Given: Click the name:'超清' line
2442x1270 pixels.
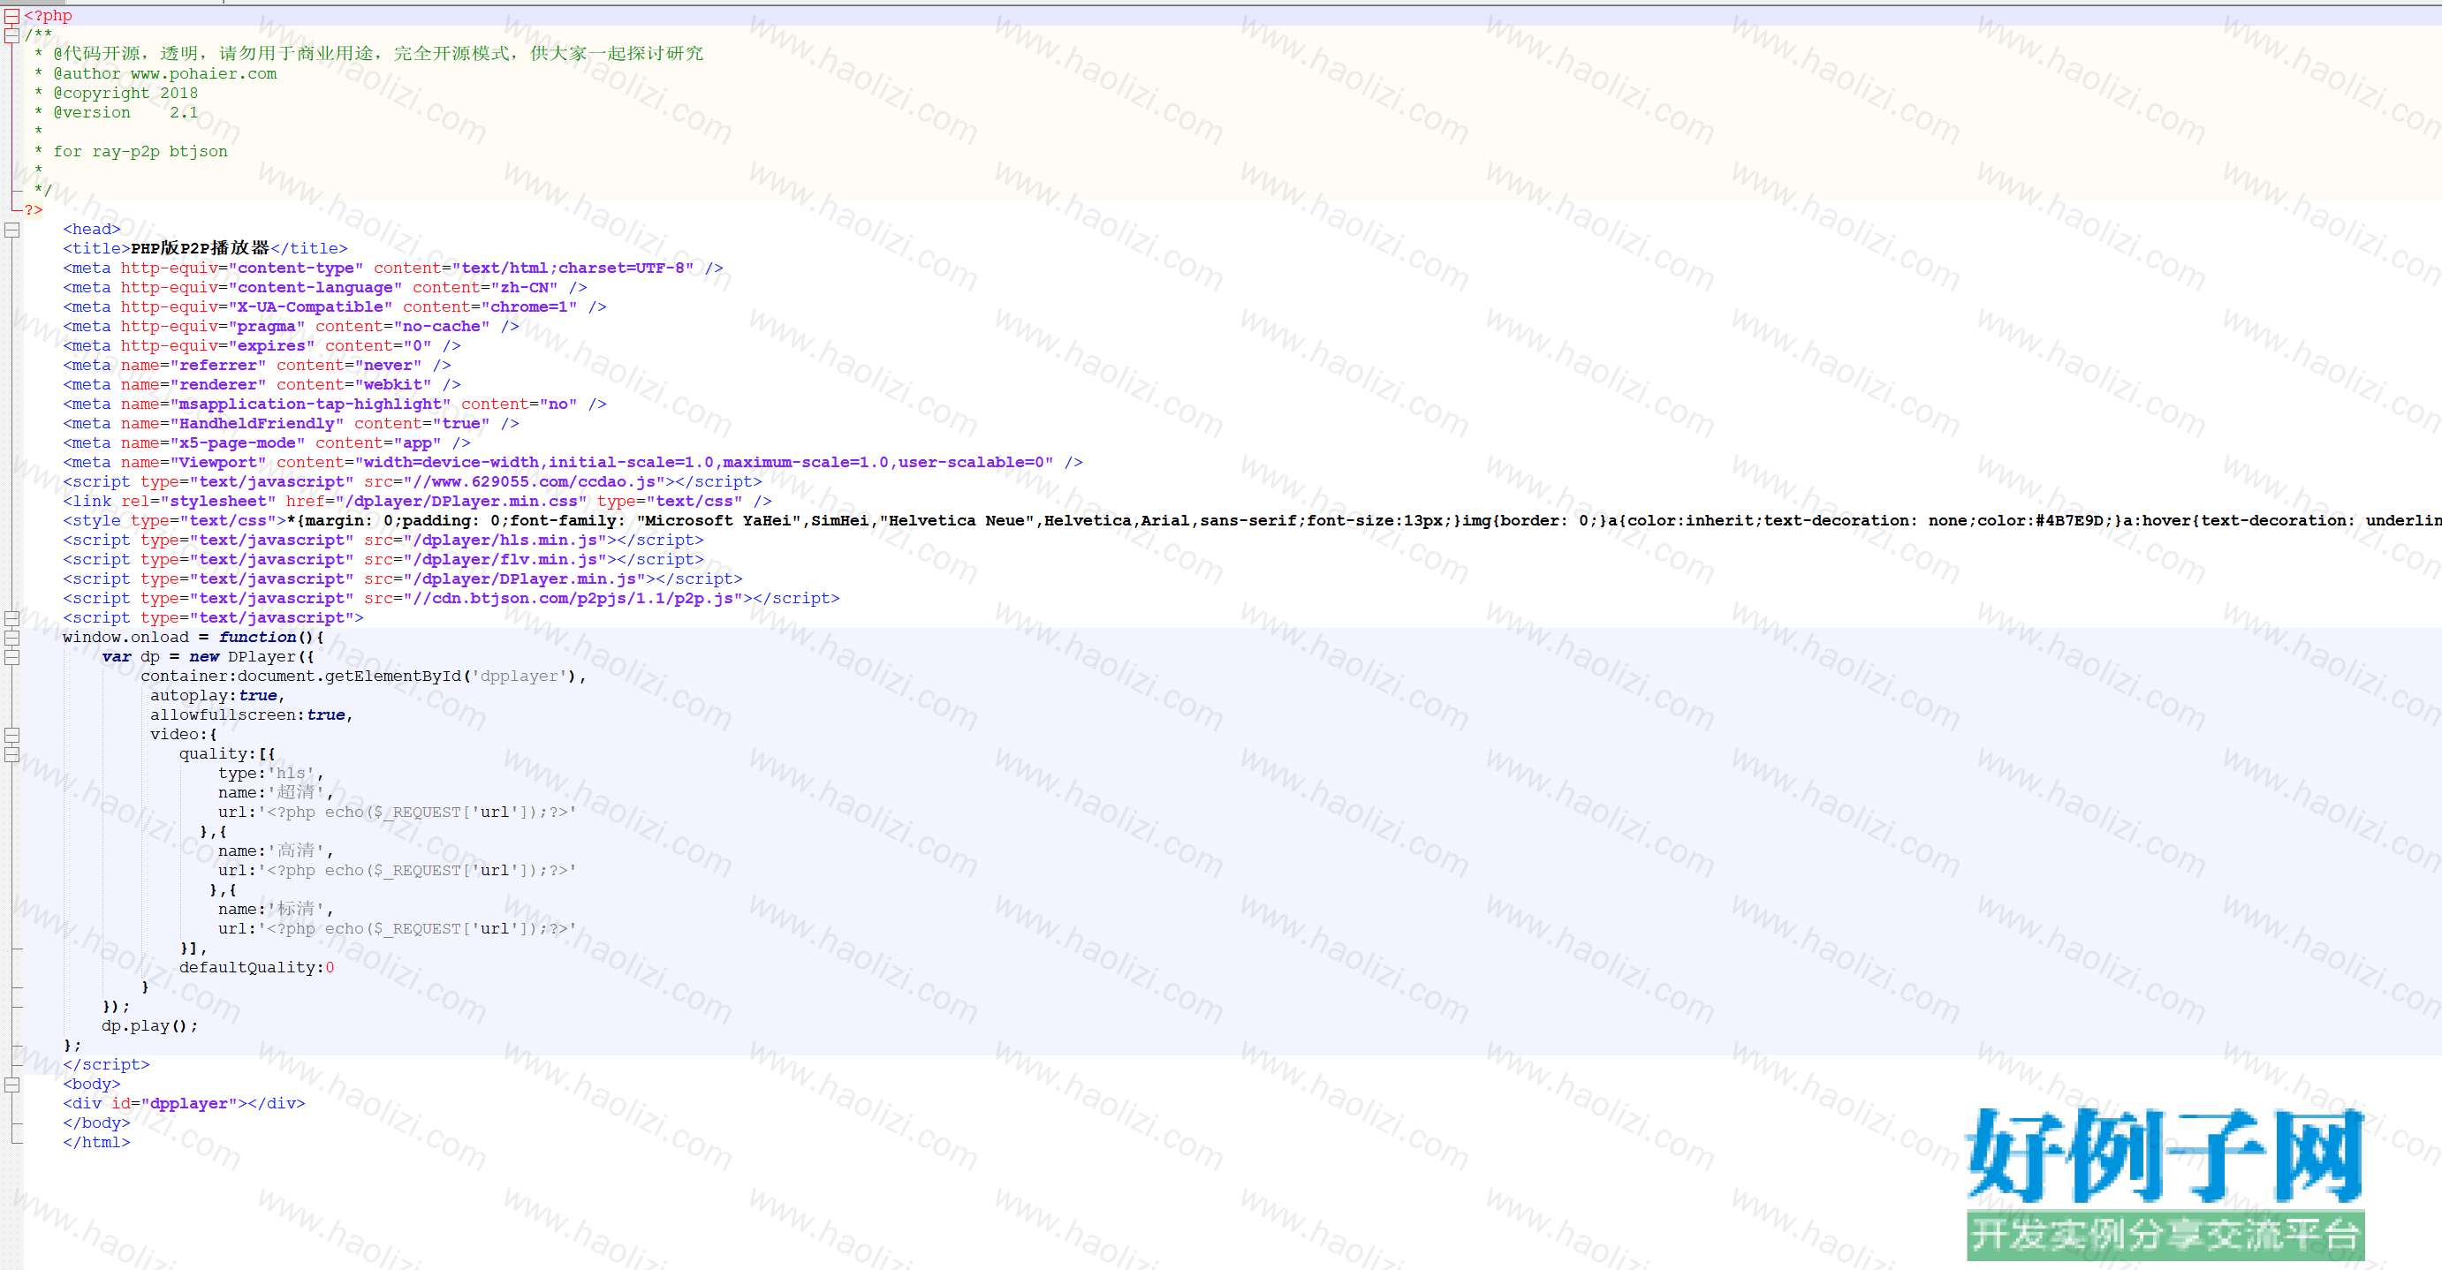Looking at the screenshot, I should 275,793.
